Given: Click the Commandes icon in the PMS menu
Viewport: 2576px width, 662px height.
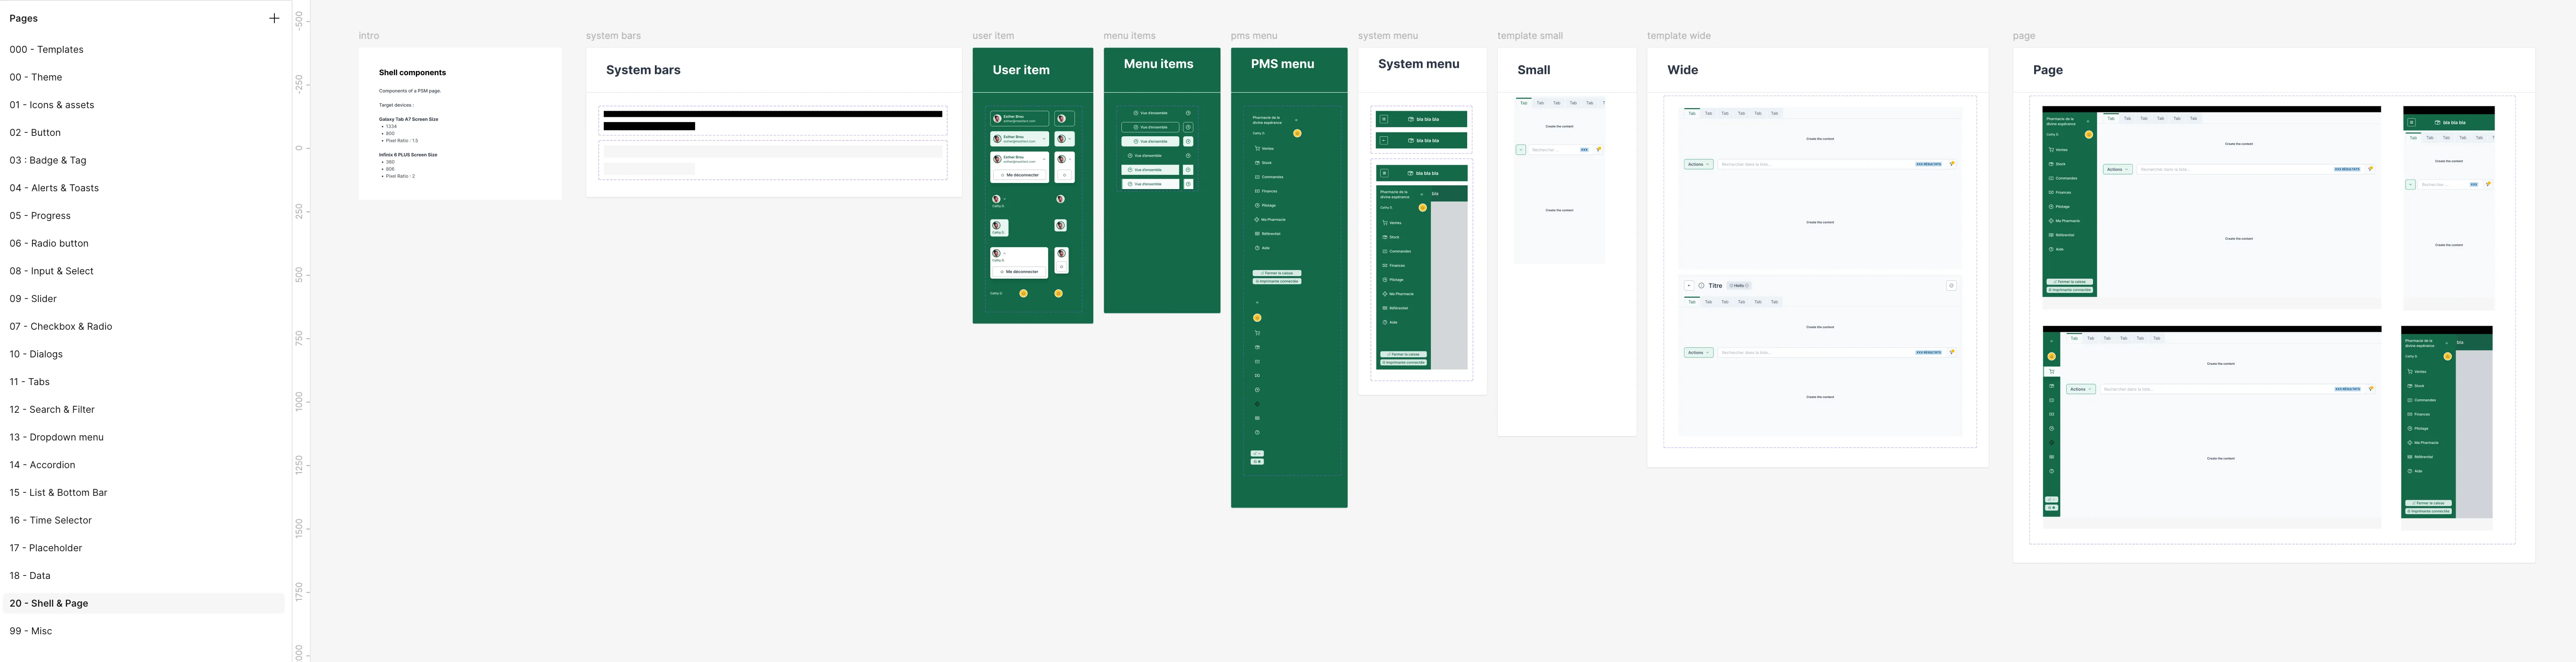Looking at the screenshot, I should (1256, 177).
